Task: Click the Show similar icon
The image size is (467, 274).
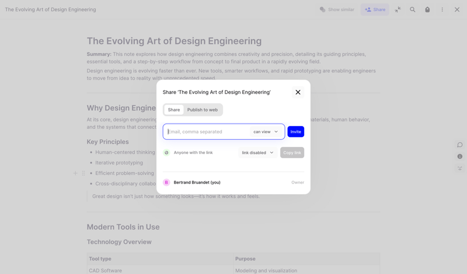Action: click(x=322, y=9)
